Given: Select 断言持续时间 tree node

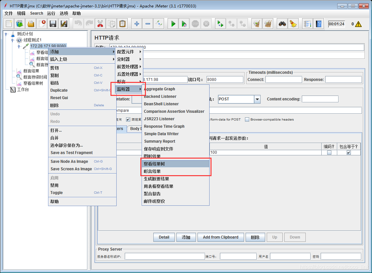Looking at the screenshot, I should 35,77.
